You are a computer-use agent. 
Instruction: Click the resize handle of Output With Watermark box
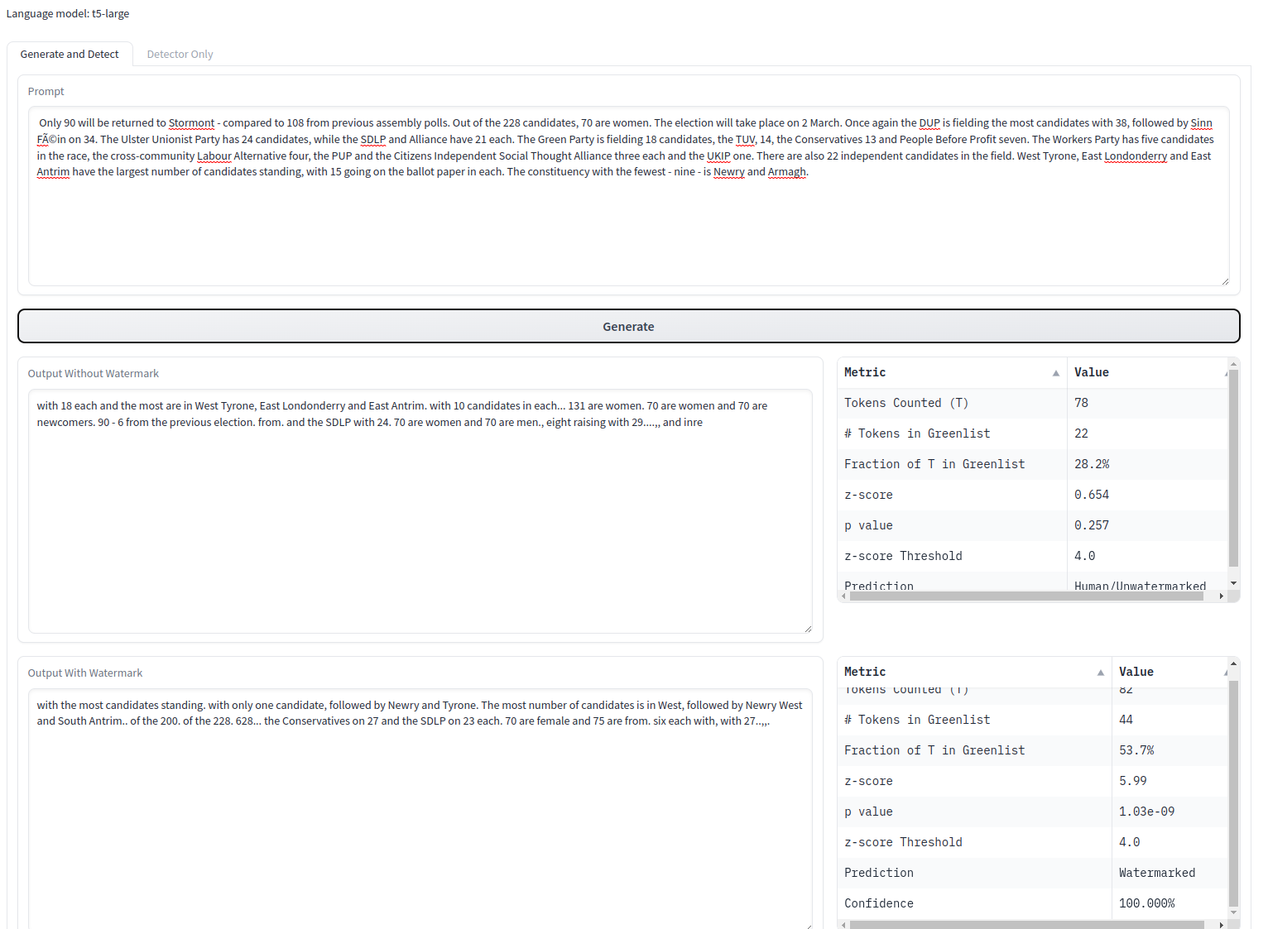click(x=808, y=925)
